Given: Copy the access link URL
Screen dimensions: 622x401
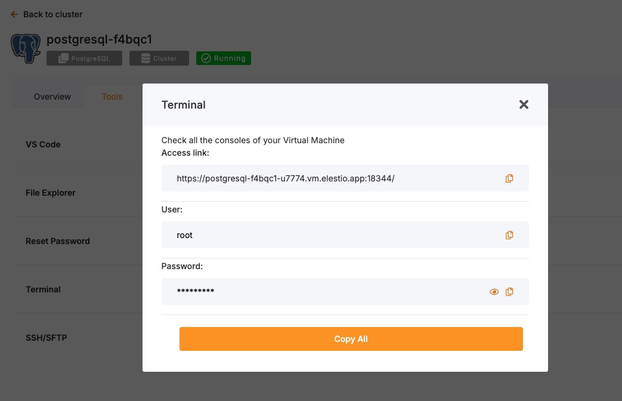Looking at the screenshot, I should [509, 178].
